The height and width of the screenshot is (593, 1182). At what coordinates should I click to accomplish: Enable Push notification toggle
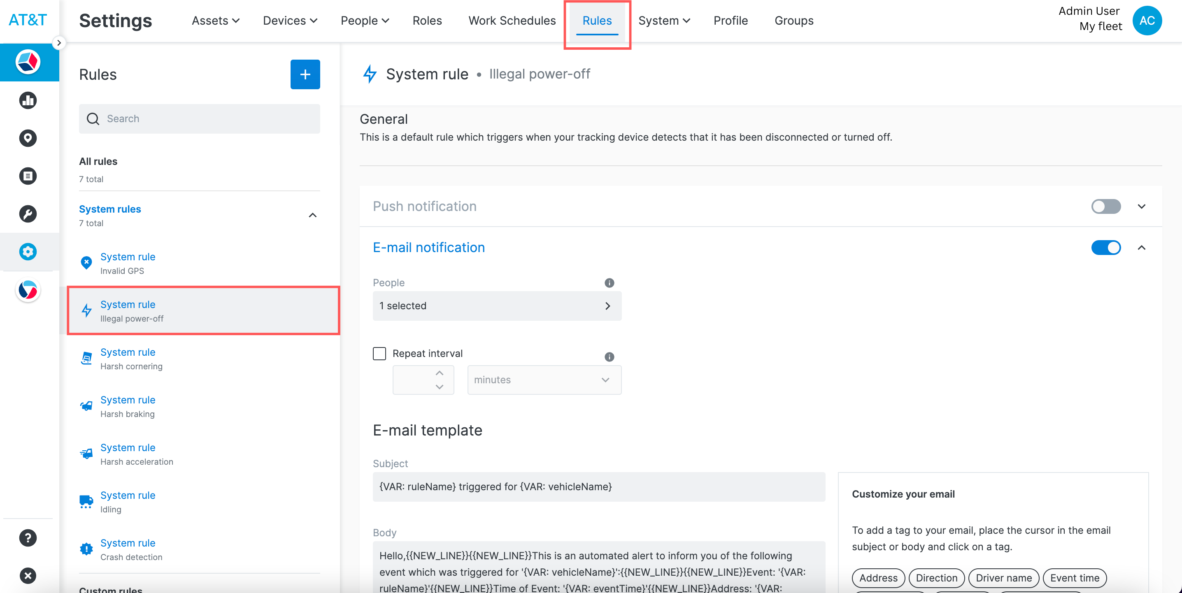[x=1106, y=206]
